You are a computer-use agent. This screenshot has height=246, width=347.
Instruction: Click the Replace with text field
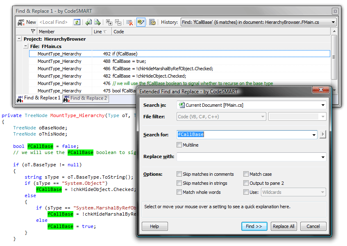click(x=248, y=157)
